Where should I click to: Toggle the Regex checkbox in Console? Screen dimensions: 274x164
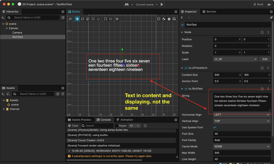(116, 125)
